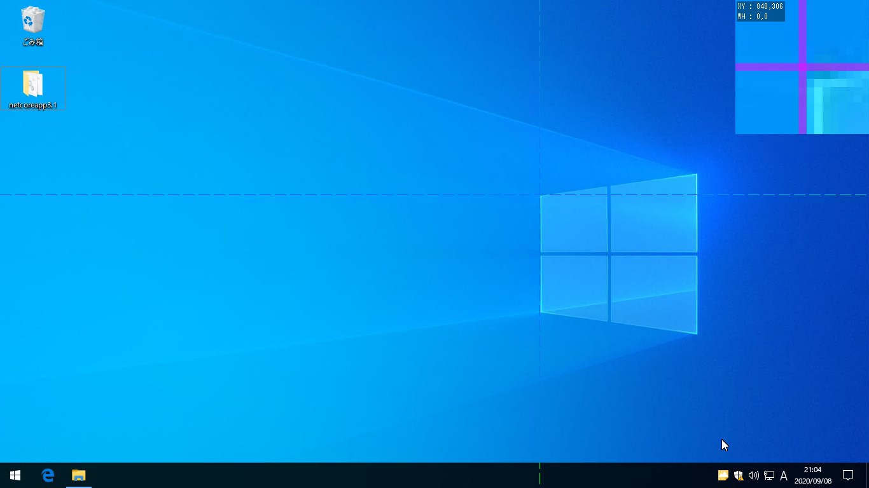Open File Explorer from the taskbar
This screenshot has height=488, width=869.
pos(78,475)
